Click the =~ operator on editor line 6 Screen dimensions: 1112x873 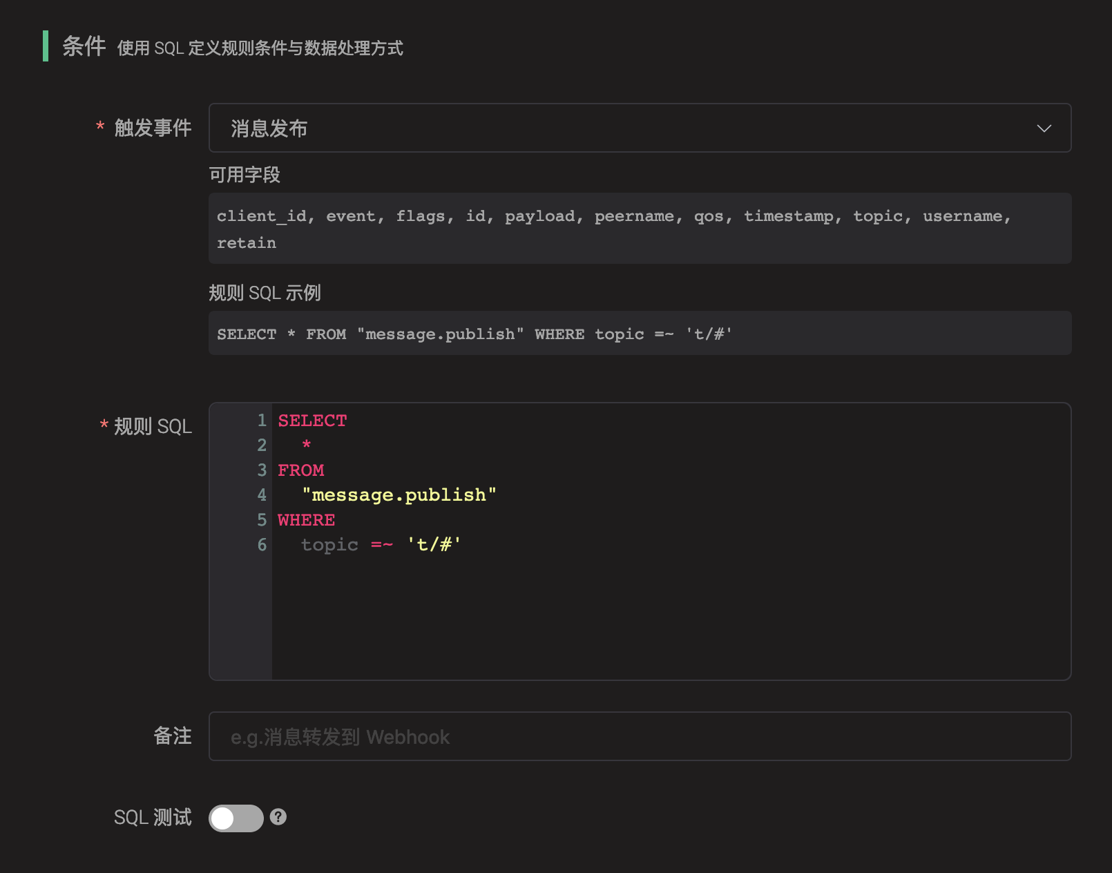(382, 545)
